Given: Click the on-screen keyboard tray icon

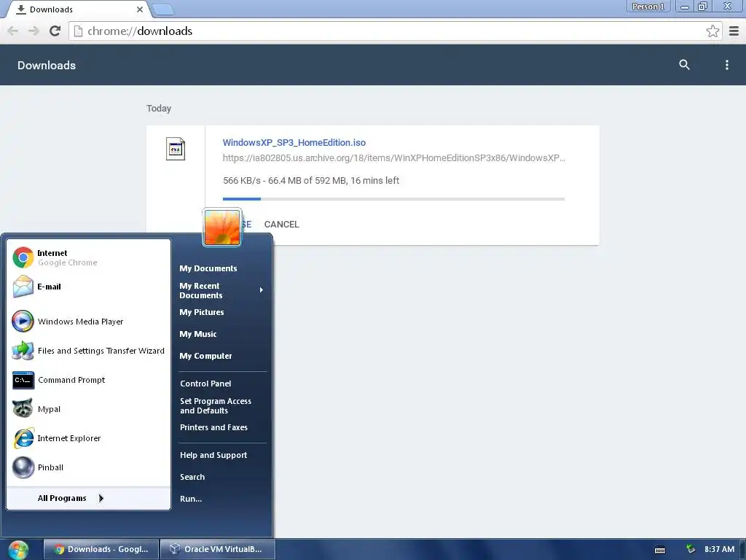Looking at the screenshot, I should pyautogui.click(x=660, y=550).
